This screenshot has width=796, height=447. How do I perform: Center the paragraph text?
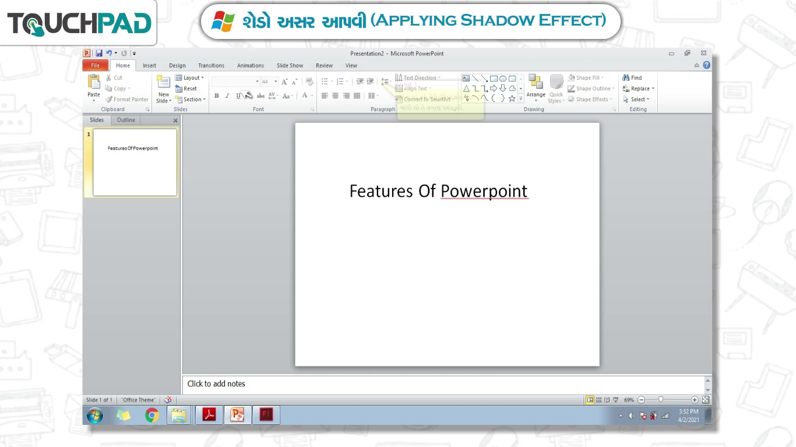coord(335,96)
